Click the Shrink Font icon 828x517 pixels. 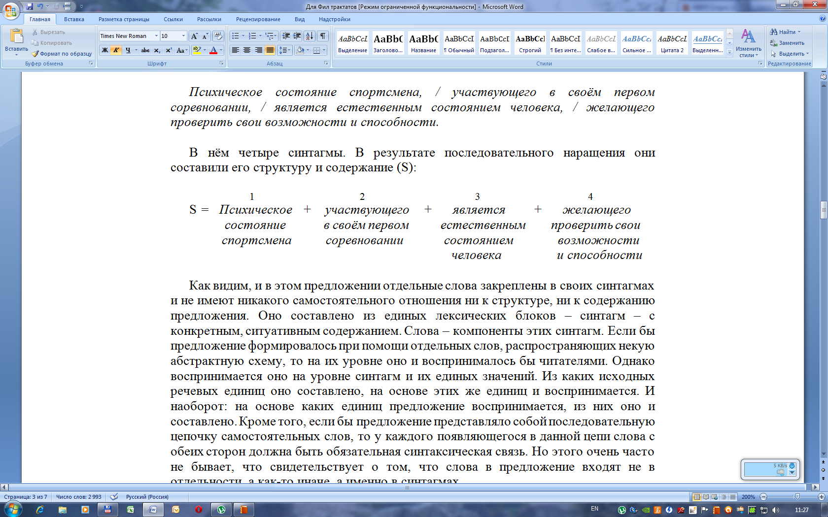click(x=205, y=36)
